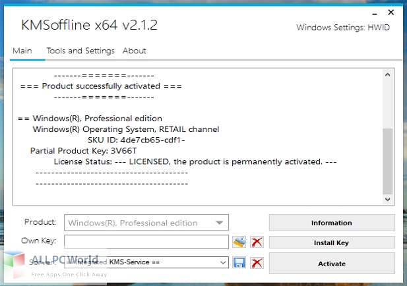Click the Information button

[x=332, y=223]
